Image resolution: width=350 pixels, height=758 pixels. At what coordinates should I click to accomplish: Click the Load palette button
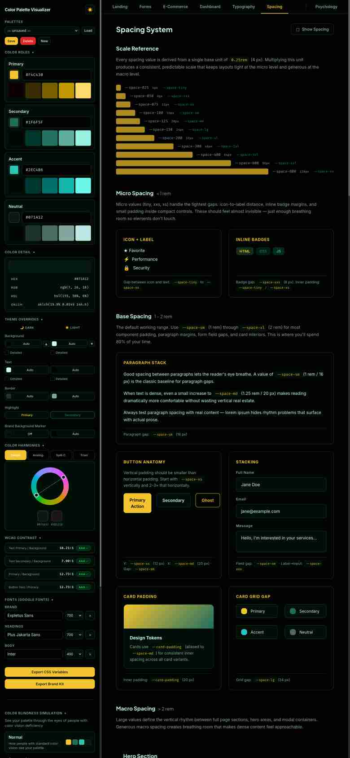88,31
